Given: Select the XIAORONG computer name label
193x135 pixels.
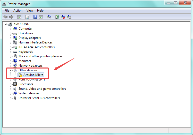Looking at the screenshot, I should point(21,24).
